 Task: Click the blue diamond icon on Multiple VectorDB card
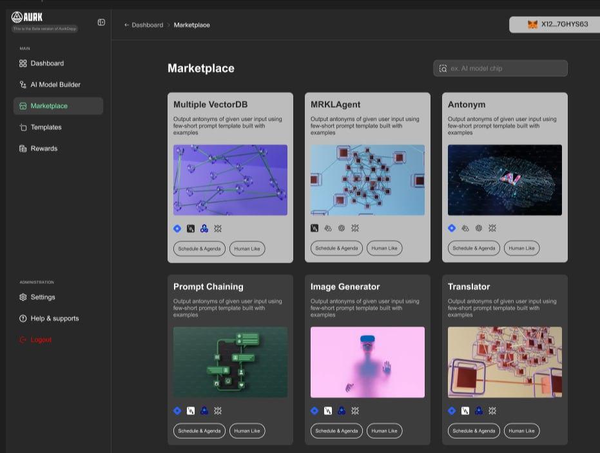pos(177,228)
